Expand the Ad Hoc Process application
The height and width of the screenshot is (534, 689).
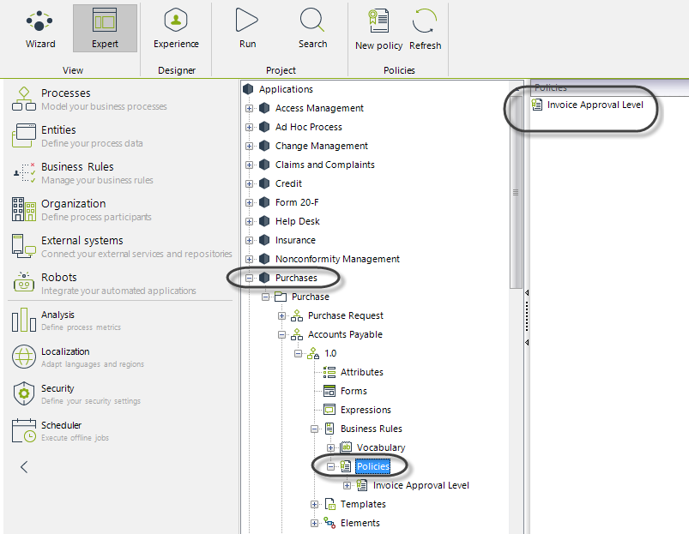click(x=249, y=127)
